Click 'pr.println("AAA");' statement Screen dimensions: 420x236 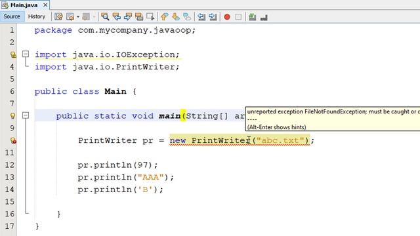point(126,178)
